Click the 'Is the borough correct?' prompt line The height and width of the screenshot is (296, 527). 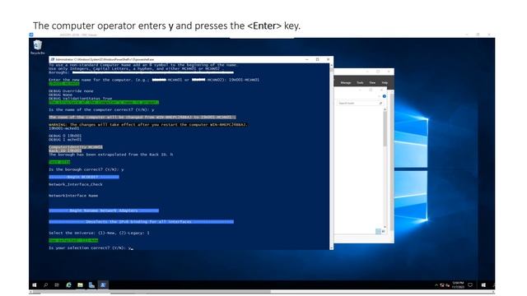pos(86,169)
